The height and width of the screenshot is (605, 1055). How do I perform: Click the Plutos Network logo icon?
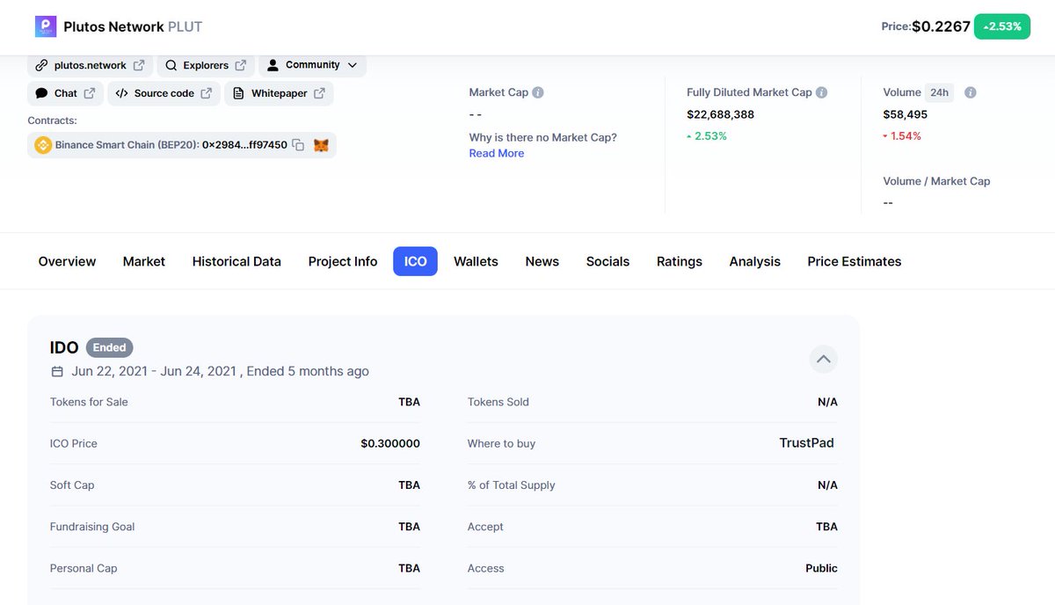46,26
